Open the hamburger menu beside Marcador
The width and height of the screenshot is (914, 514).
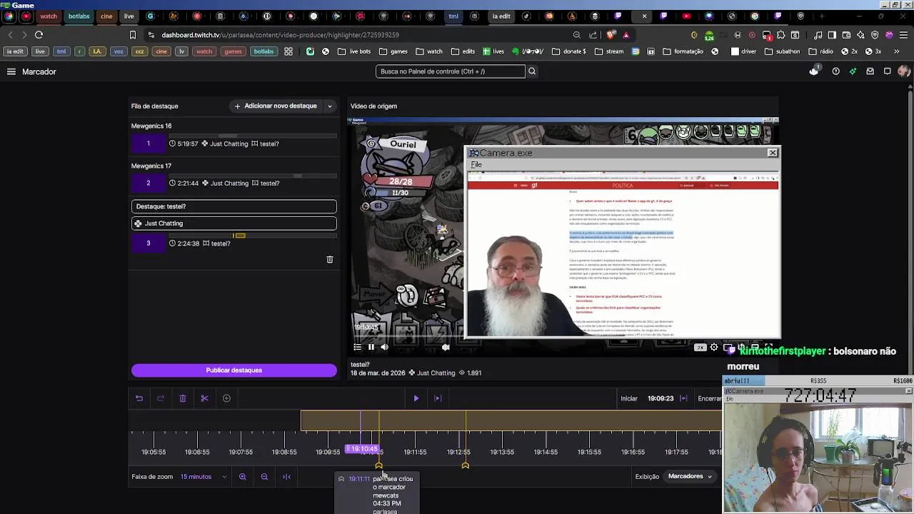(x=11, y=71)
